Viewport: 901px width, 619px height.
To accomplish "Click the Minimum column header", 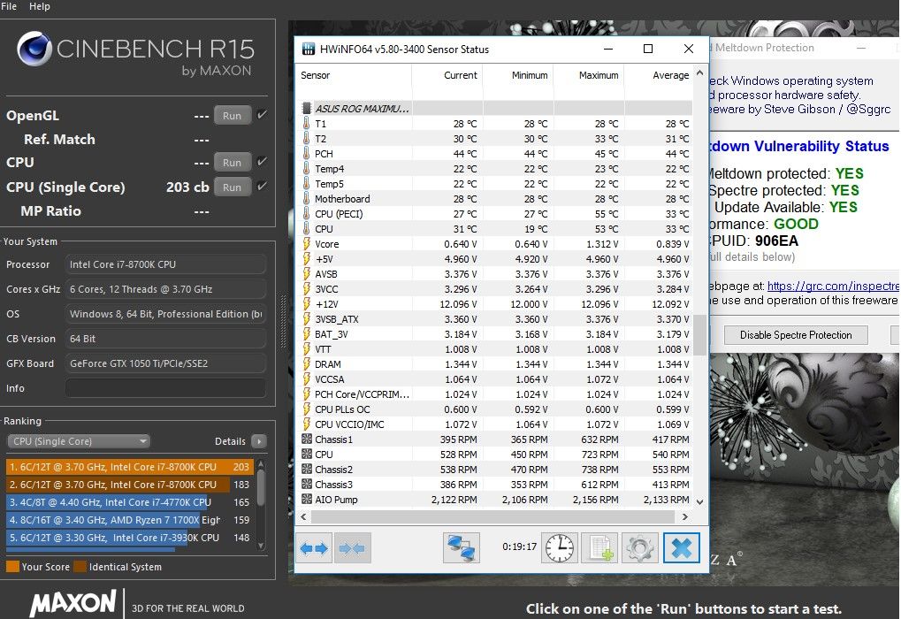I will pos(518,75).
